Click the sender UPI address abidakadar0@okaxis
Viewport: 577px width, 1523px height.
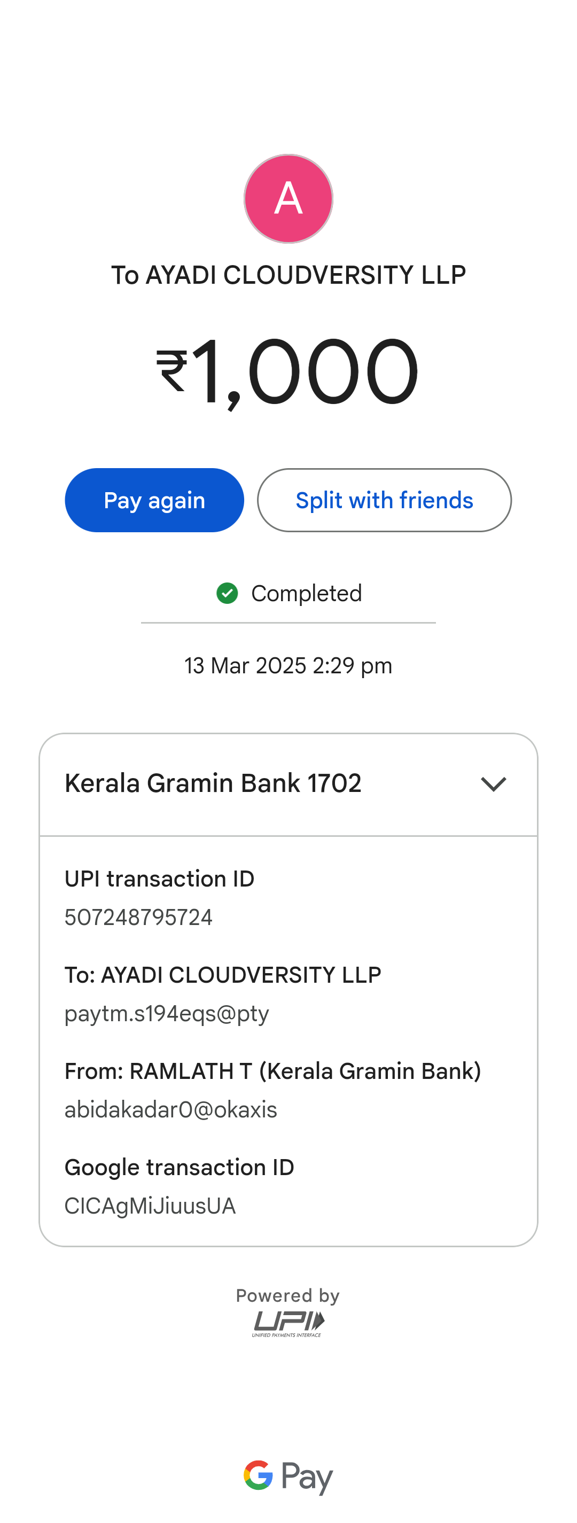coord(171,1110)
